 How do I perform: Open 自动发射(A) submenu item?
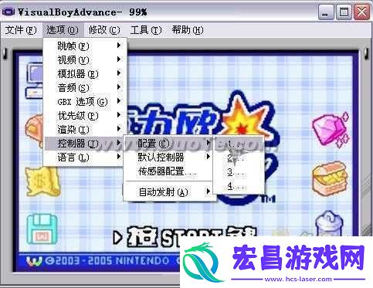(x=169, y=191)
